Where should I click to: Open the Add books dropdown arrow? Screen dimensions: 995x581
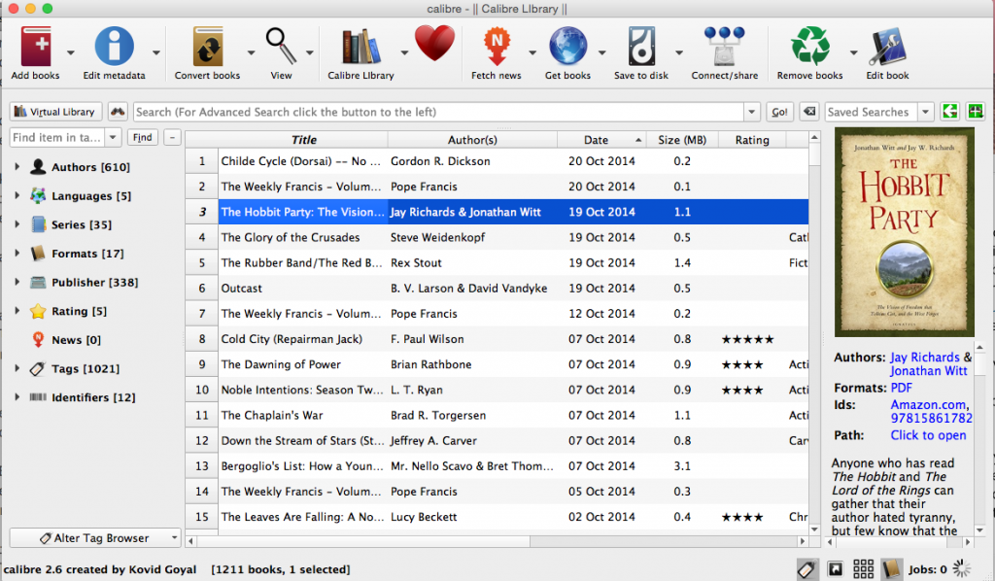tap(70, 52)
